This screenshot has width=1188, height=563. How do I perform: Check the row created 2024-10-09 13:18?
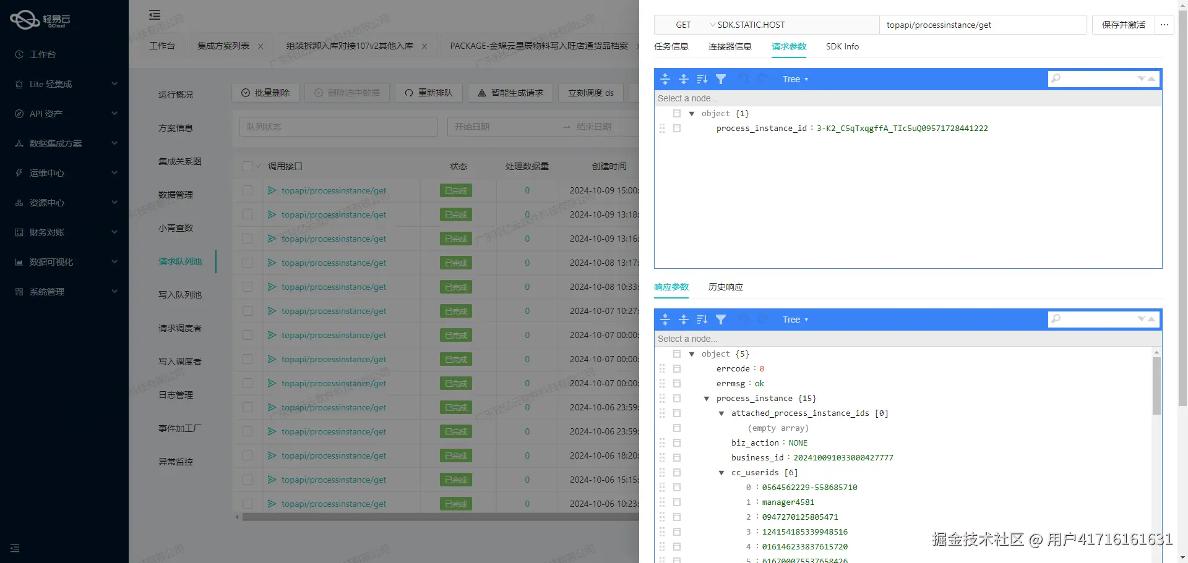[247, 214]
